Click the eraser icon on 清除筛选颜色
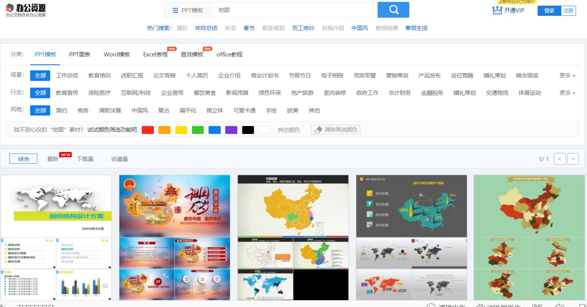 click(318, 129)
